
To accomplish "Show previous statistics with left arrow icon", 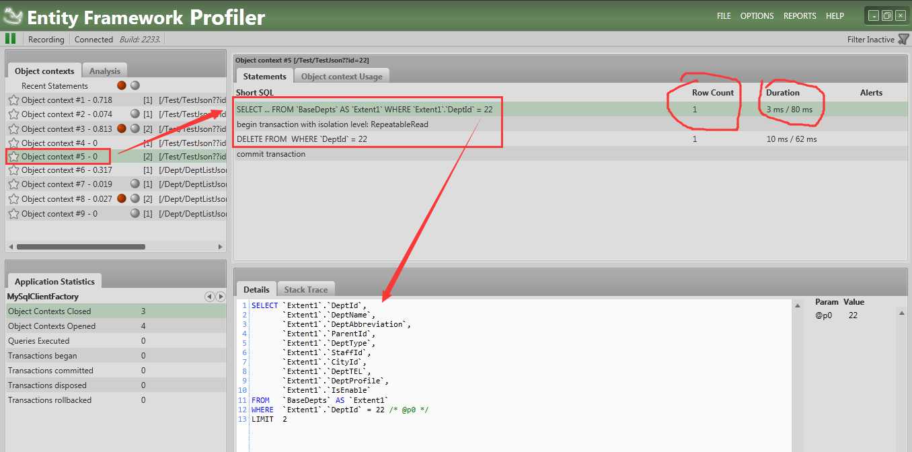I will 209,297.
